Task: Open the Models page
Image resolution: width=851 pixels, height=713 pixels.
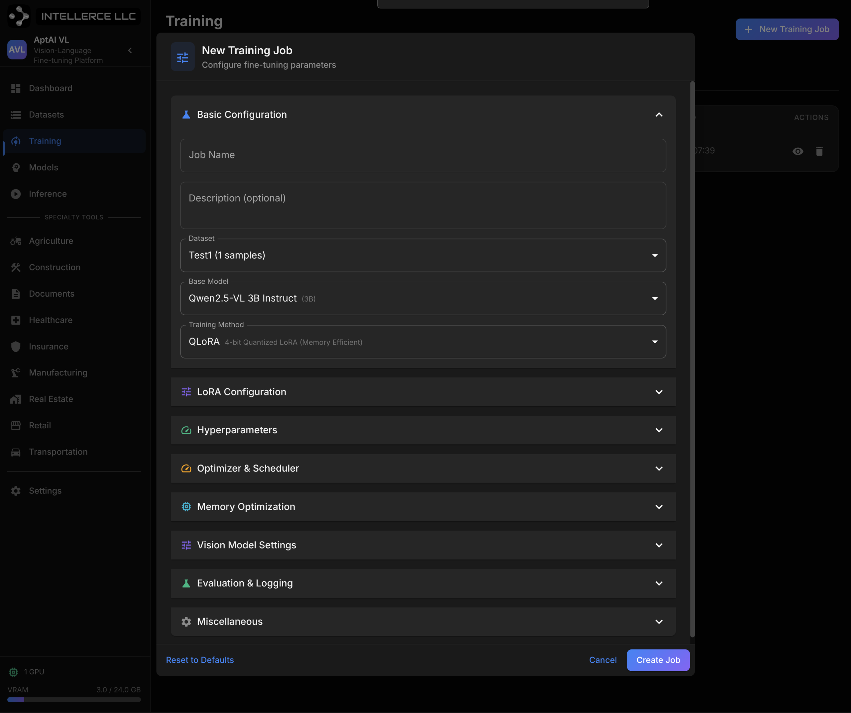Action: click(x=74, y=167)
